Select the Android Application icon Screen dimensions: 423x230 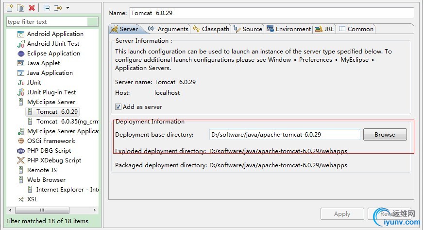pos(21,35)
